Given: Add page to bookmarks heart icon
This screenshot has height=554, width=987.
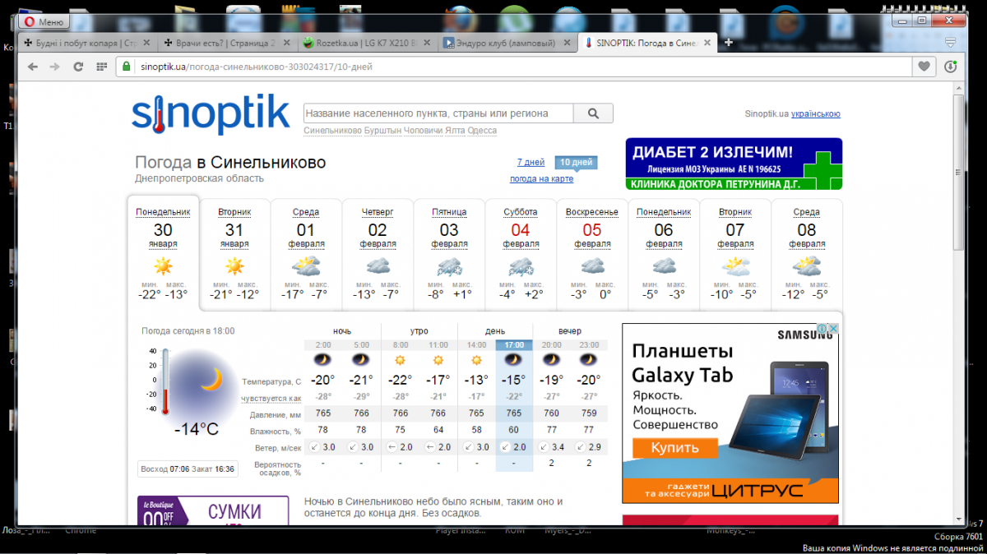Looking at the screenshot, I should pyautogui.click(x=924, y=67).
